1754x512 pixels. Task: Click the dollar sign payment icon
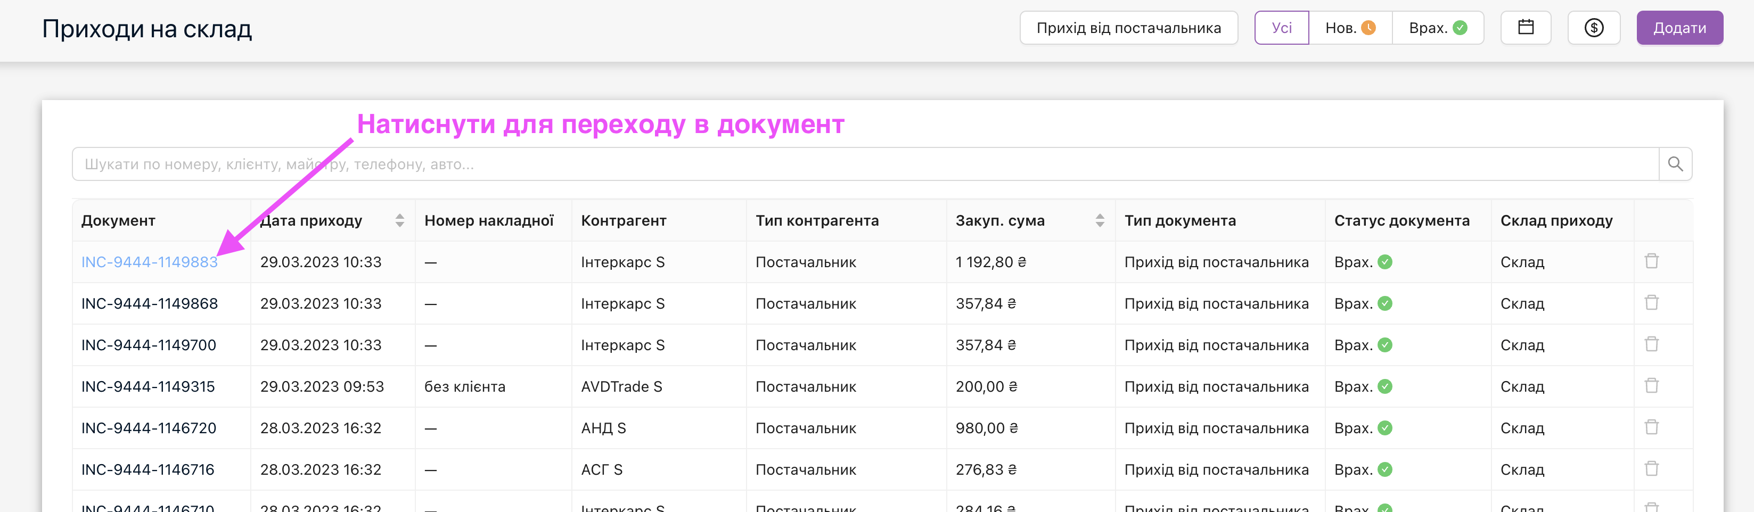pos(1593,28)
